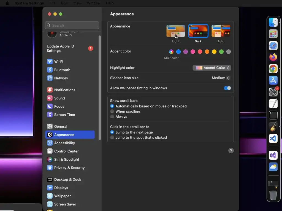This screenshot has width=282, height=211.
Task: Open Control Center settings
Action: click(70, 151)
